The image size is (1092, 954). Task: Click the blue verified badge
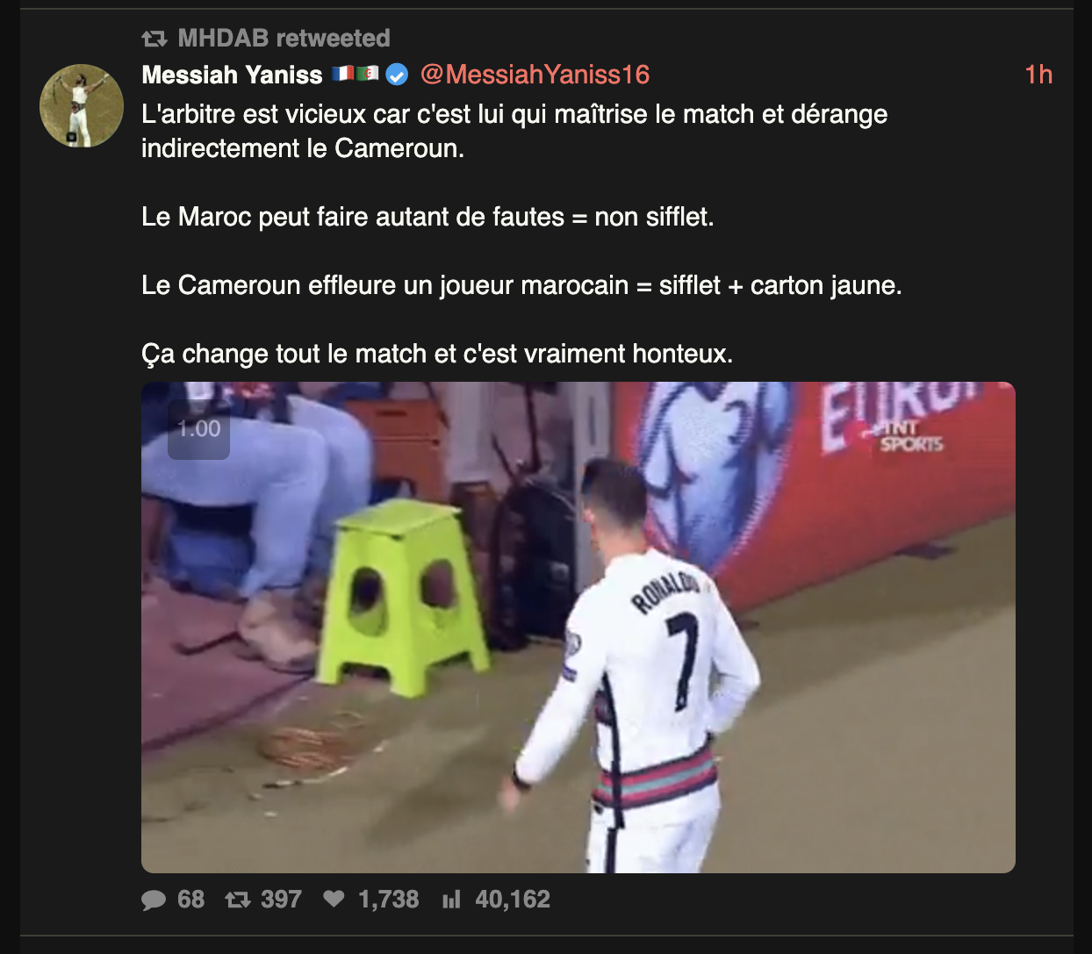[397, 75]
